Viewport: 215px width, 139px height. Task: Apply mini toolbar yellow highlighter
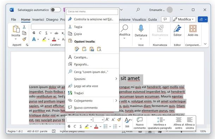(87, 126)
